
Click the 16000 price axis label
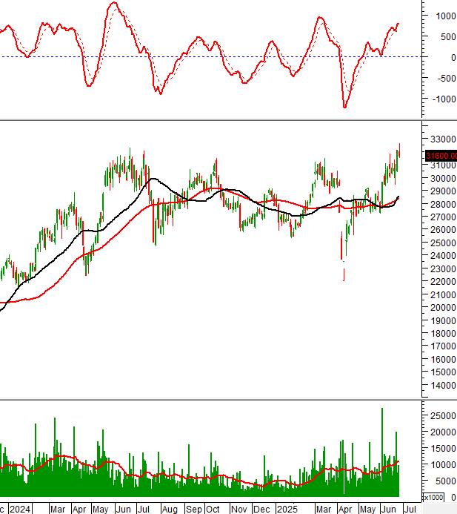[x=443, y=359]
